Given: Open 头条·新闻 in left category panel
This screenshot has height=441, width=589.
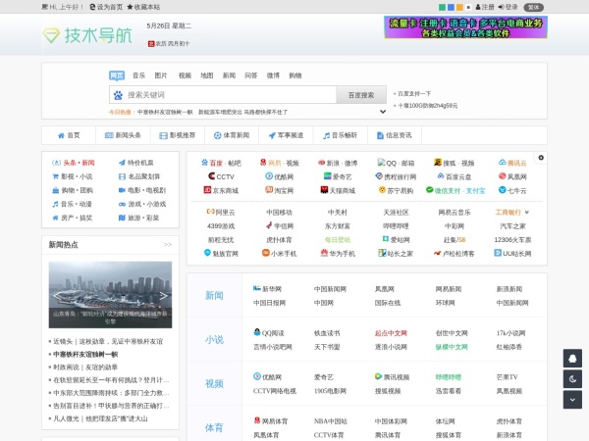Looking at the screenshot, I should [x=74, y=163].
